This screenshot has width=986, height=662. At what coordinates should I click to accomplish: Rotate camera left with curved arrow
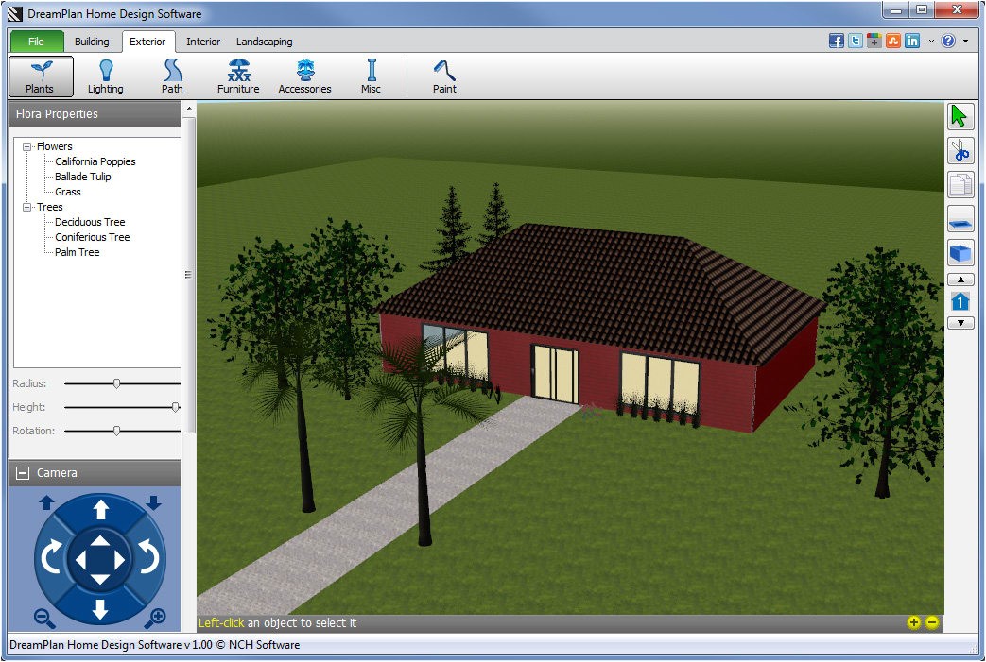[x=51, y=559]
